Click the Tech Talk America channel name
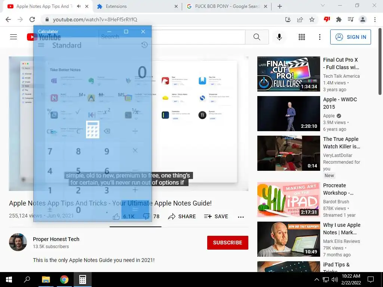 point(341,76)
